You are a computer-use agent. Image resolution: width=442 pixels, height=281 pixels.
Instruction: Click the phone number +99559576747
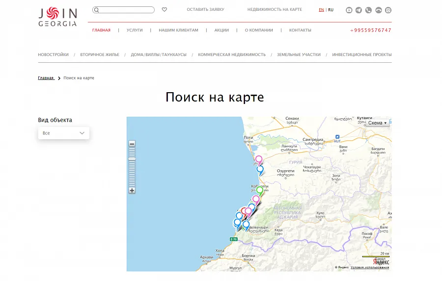(371, 30)
